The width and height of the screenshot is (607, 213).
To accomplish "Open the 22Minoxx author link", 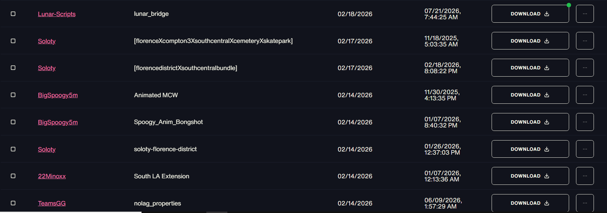I will (x=52, y=176).
